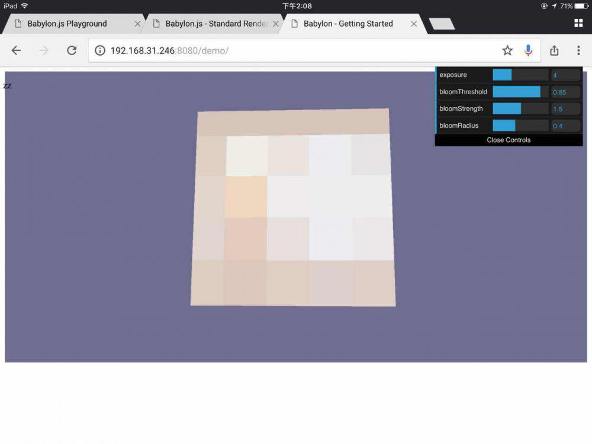Click the bloomThreshold label
The width and height of the screenshot is (592, 444).
(464, 92)
